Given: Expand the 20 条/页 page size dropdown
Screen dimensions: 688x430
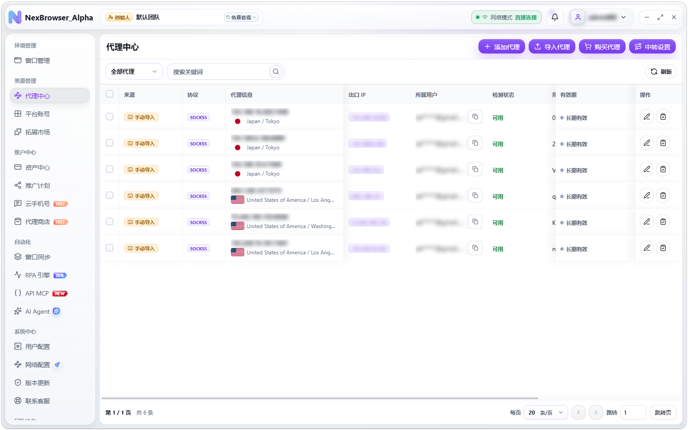Looking at the screenshot, I should (546, 412).
